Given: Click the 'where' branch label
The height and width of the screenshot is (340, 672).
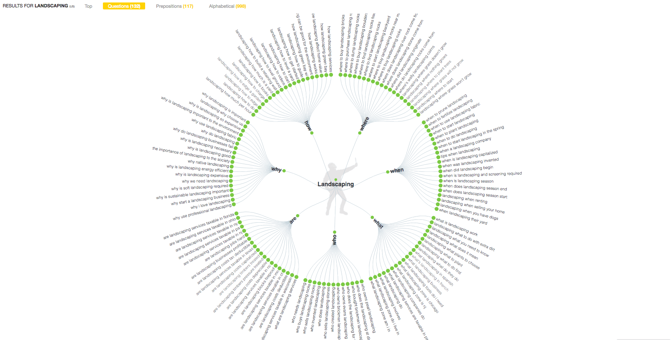Looking at the screenshot, I should point(364,124).
